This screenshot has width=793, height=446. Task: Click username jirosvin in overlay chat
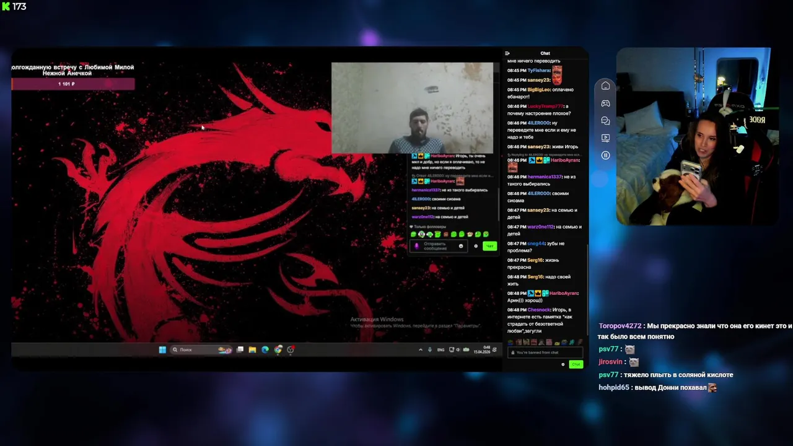[x=610, y=362]
